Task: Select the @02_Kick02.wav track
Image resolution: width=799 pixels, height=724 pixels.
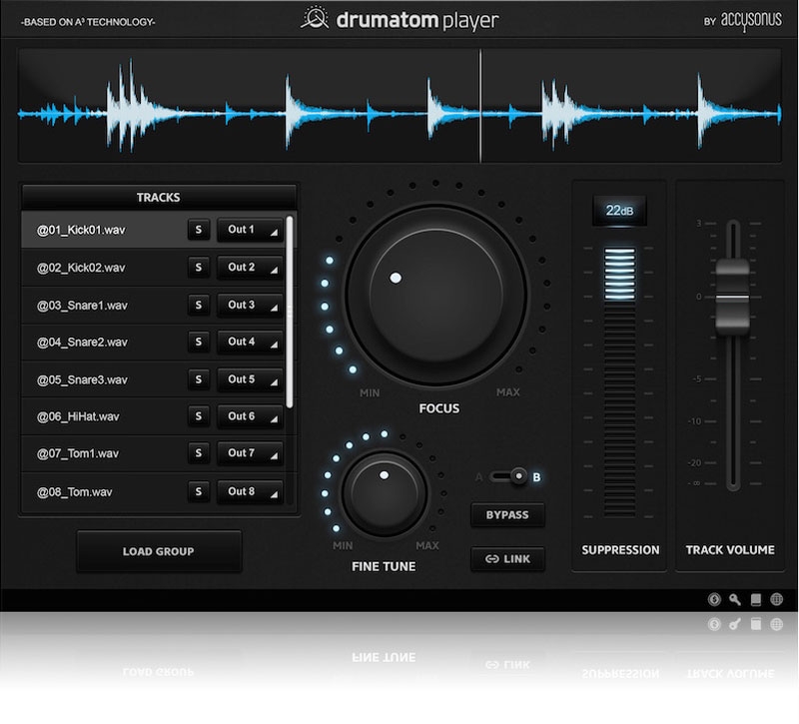Action: 100,268
